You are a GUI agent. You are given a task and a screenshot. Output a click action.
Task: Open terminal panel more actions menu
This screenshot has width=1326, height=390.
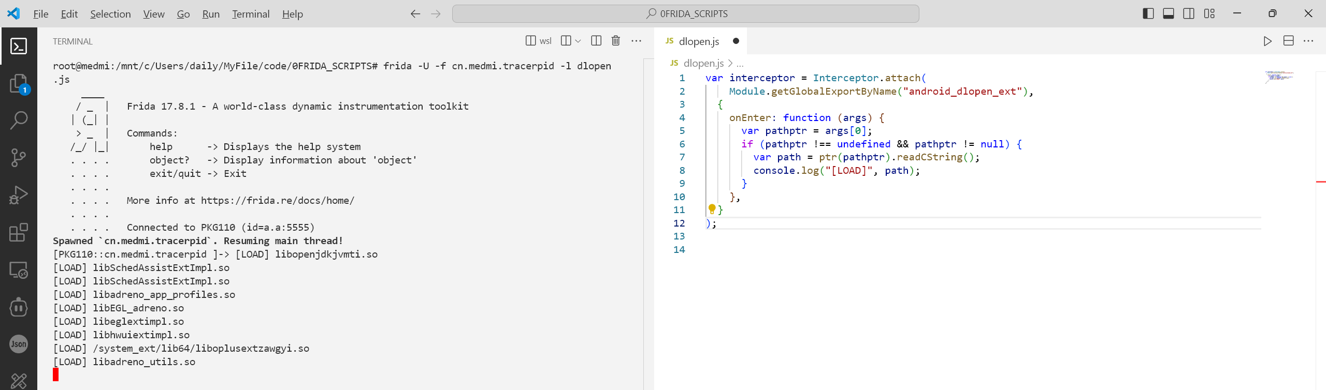tap(636, 41)
